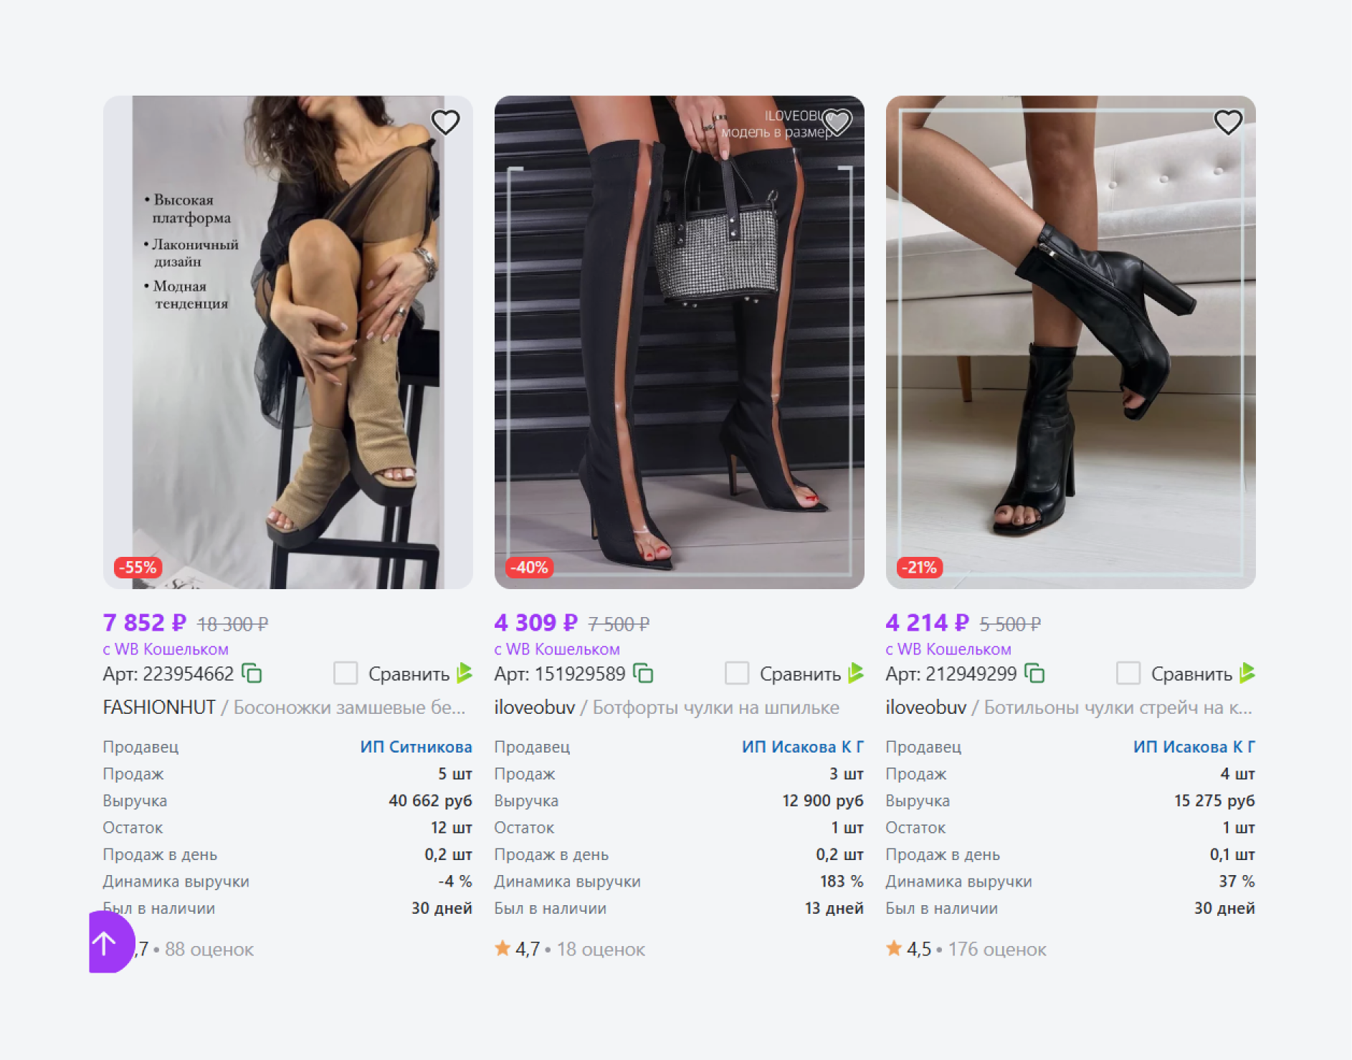Viewport: 1352px width, 1060px height.
Task: Open seller ИП Ситникова link
Action: 416,747
